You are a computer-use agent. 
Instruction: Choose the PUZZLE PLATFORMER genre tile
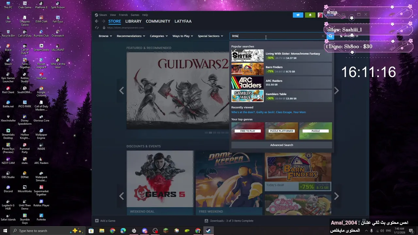pyautogui.click(x=281, y=131)
